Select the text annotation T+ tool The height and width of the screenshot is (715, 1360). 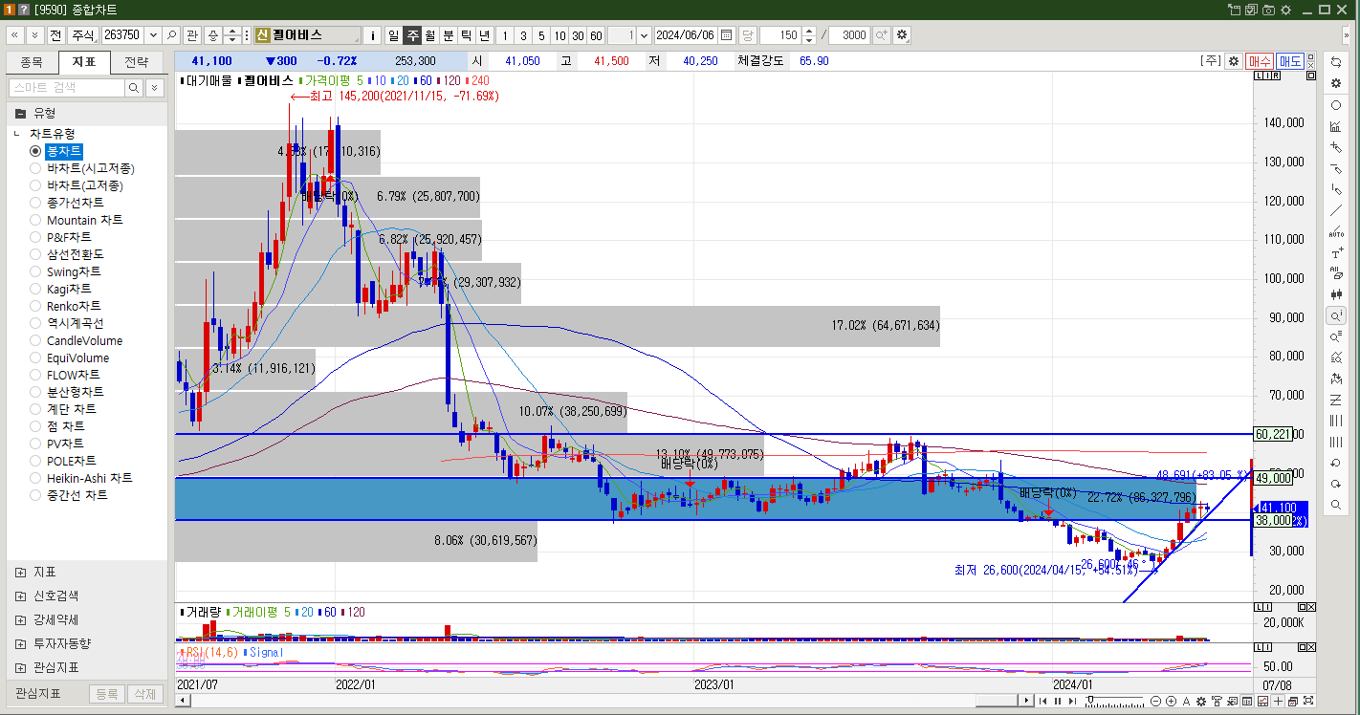click(x=1336, y=253)
